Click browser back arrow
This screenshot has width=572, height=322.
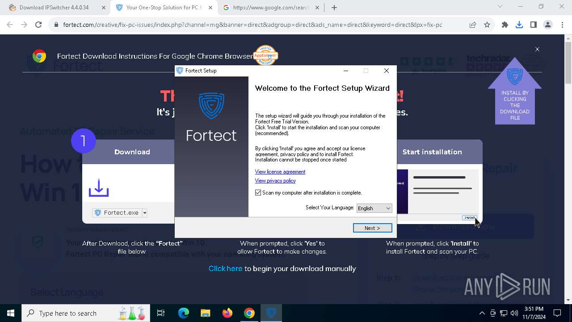(x=10, y=25)
